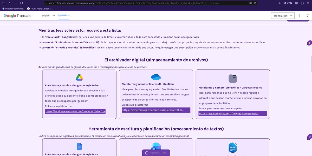Collapse the Google Translate toolbar
The width and height of the screenshot is (312, 156).
[x=308, y=16]
